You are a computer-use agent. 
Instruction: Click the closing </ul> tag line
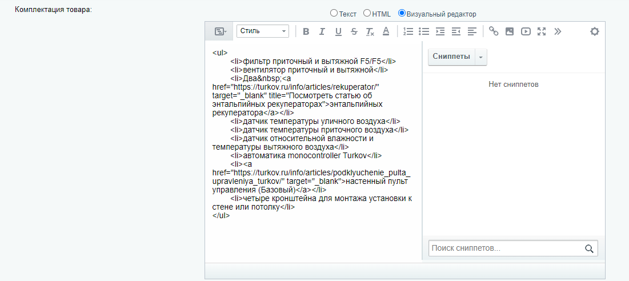(221, 215)
